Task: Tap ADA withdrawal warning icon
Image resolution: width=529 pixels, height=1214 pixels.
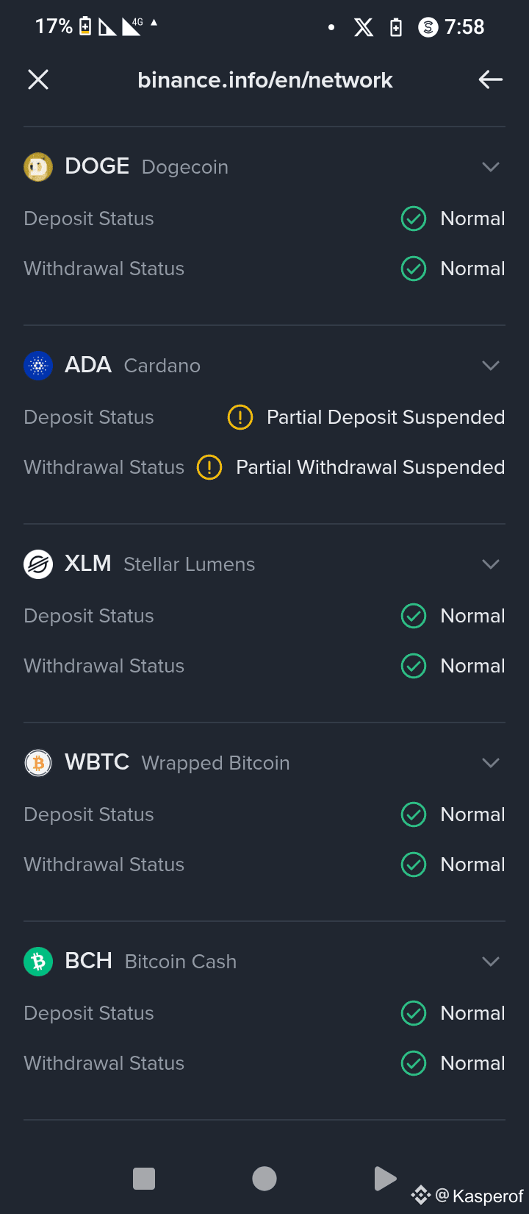Action: [209, 467]
